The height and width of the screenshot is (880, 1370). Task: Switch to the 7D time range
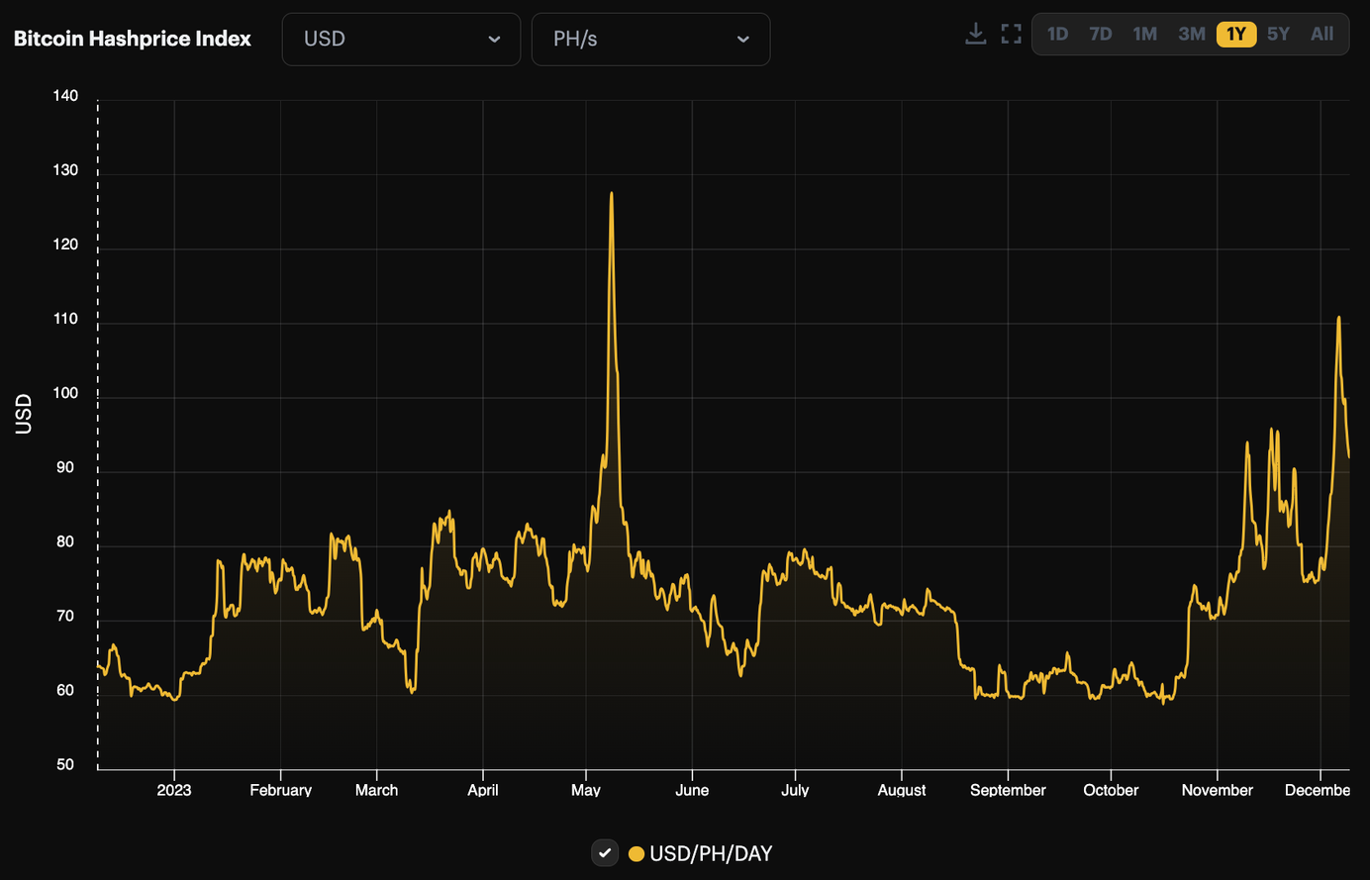pos(1100,33)
